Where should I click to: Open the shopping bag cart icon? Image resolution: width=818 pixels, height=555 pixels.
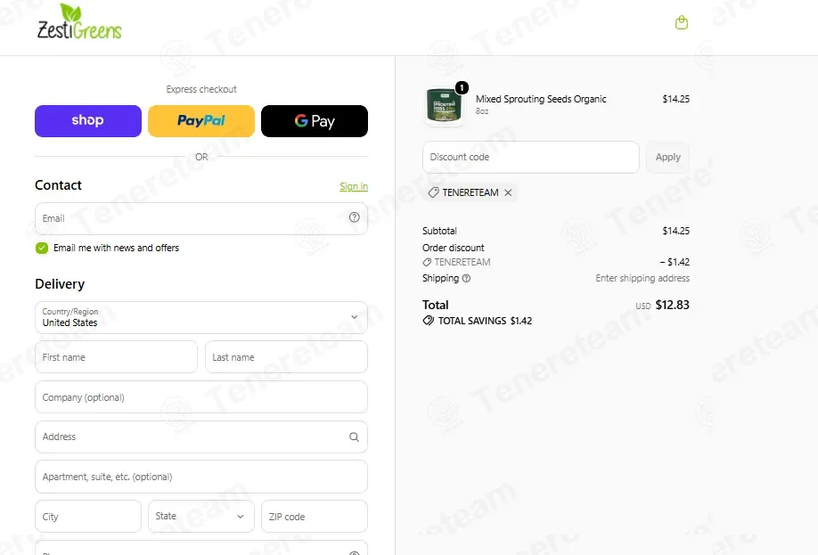682,23
